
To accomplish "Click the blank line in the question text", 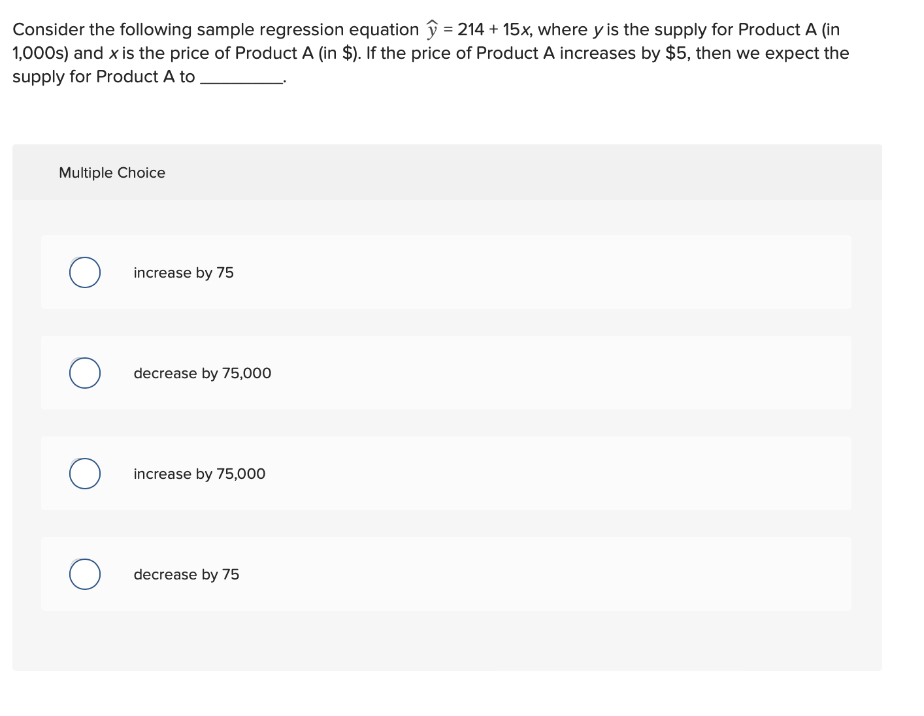I will click(242, 79).
